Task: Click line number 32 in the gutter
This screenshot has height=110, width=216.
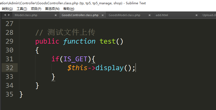Action: pyautogui.click(x=9, y=68)
